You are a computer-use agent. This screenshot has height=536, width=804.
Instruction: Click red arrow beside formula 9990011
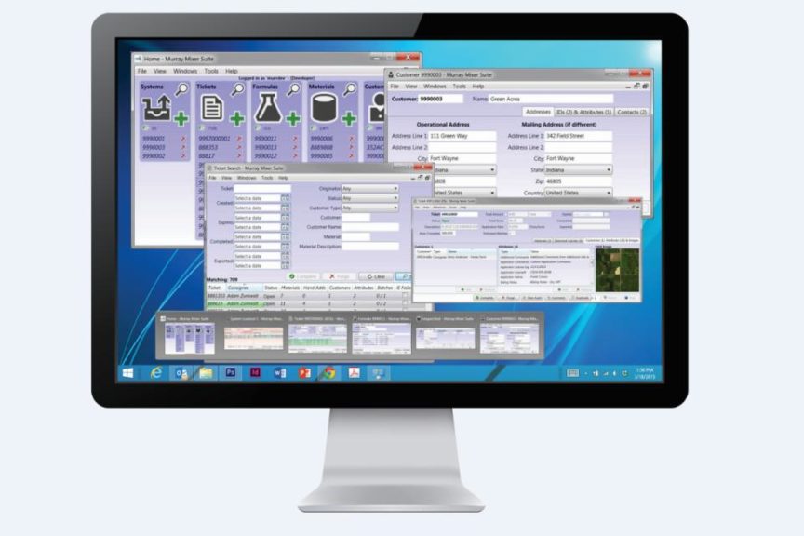(x=295, y=139)
